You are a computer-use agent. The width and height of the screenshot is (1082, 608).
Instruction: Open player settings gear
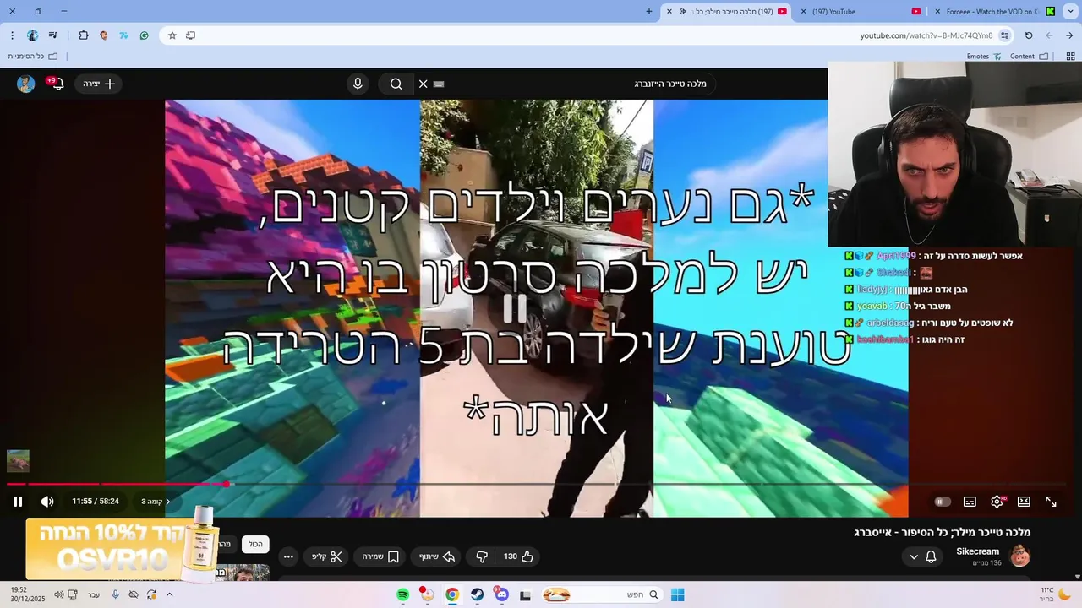(997, 502)
